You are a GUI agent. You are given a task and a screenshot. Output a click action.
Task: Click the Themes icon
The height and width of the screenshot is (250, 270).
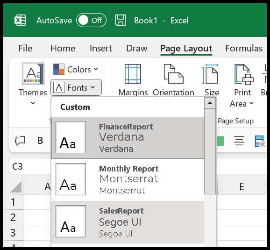tap(33, 74)
